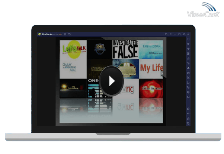Viewport: 224px width, 154px height.
Task: Click the install APK icon in sidebar
Action: tap(188, 68)
